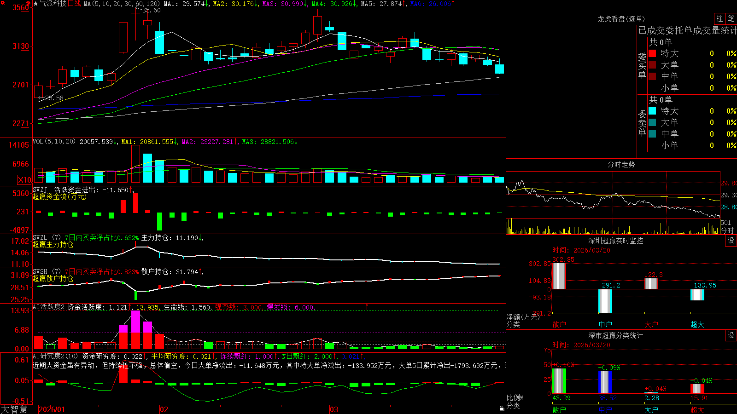Screen dimensions: 737x414
Task: Click the SVZL (7) indicator name
Action: tap(47, 238)
